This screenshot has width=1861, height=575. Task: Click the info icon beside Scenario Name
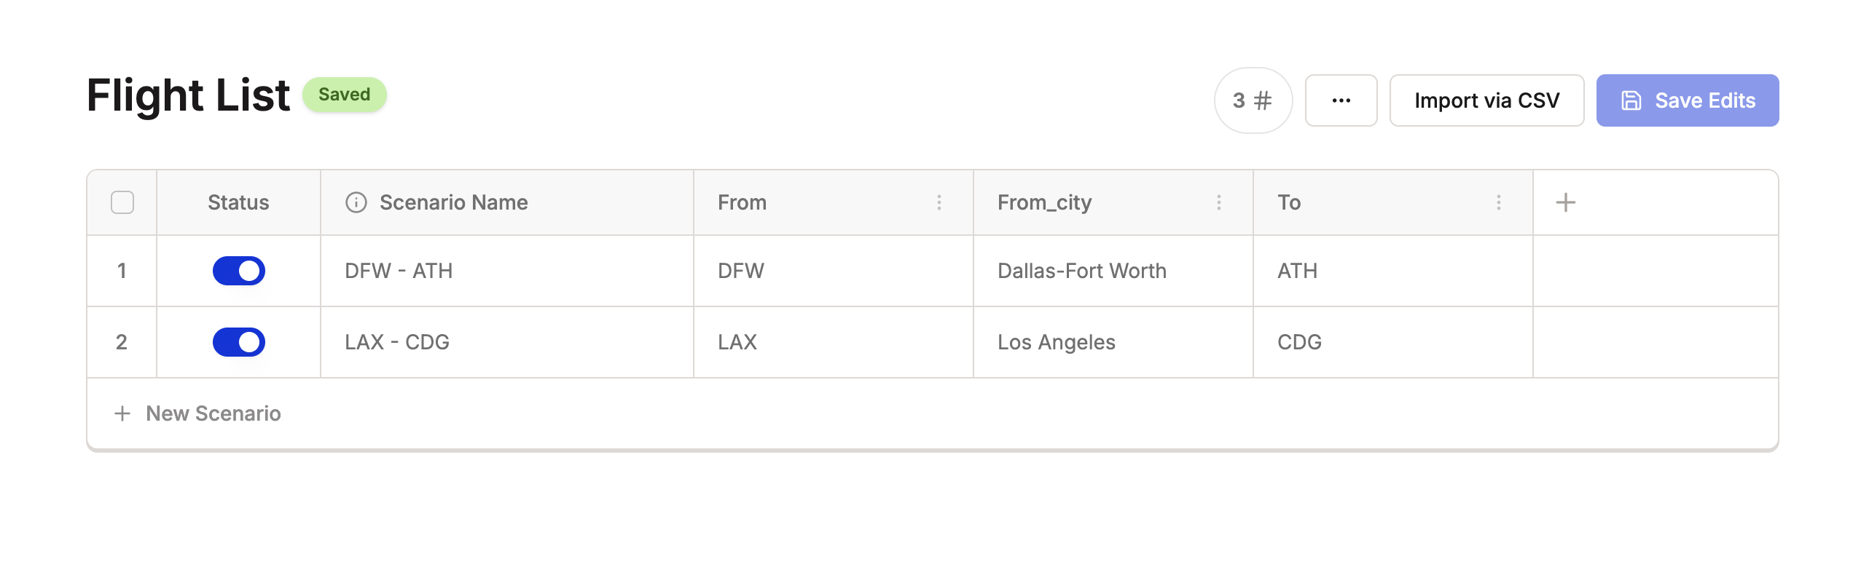point(356,202)
